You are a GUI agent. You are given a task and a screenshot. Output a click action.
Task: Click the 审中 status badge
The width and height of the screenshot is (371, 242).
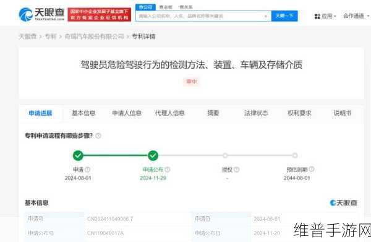point(192,82)
